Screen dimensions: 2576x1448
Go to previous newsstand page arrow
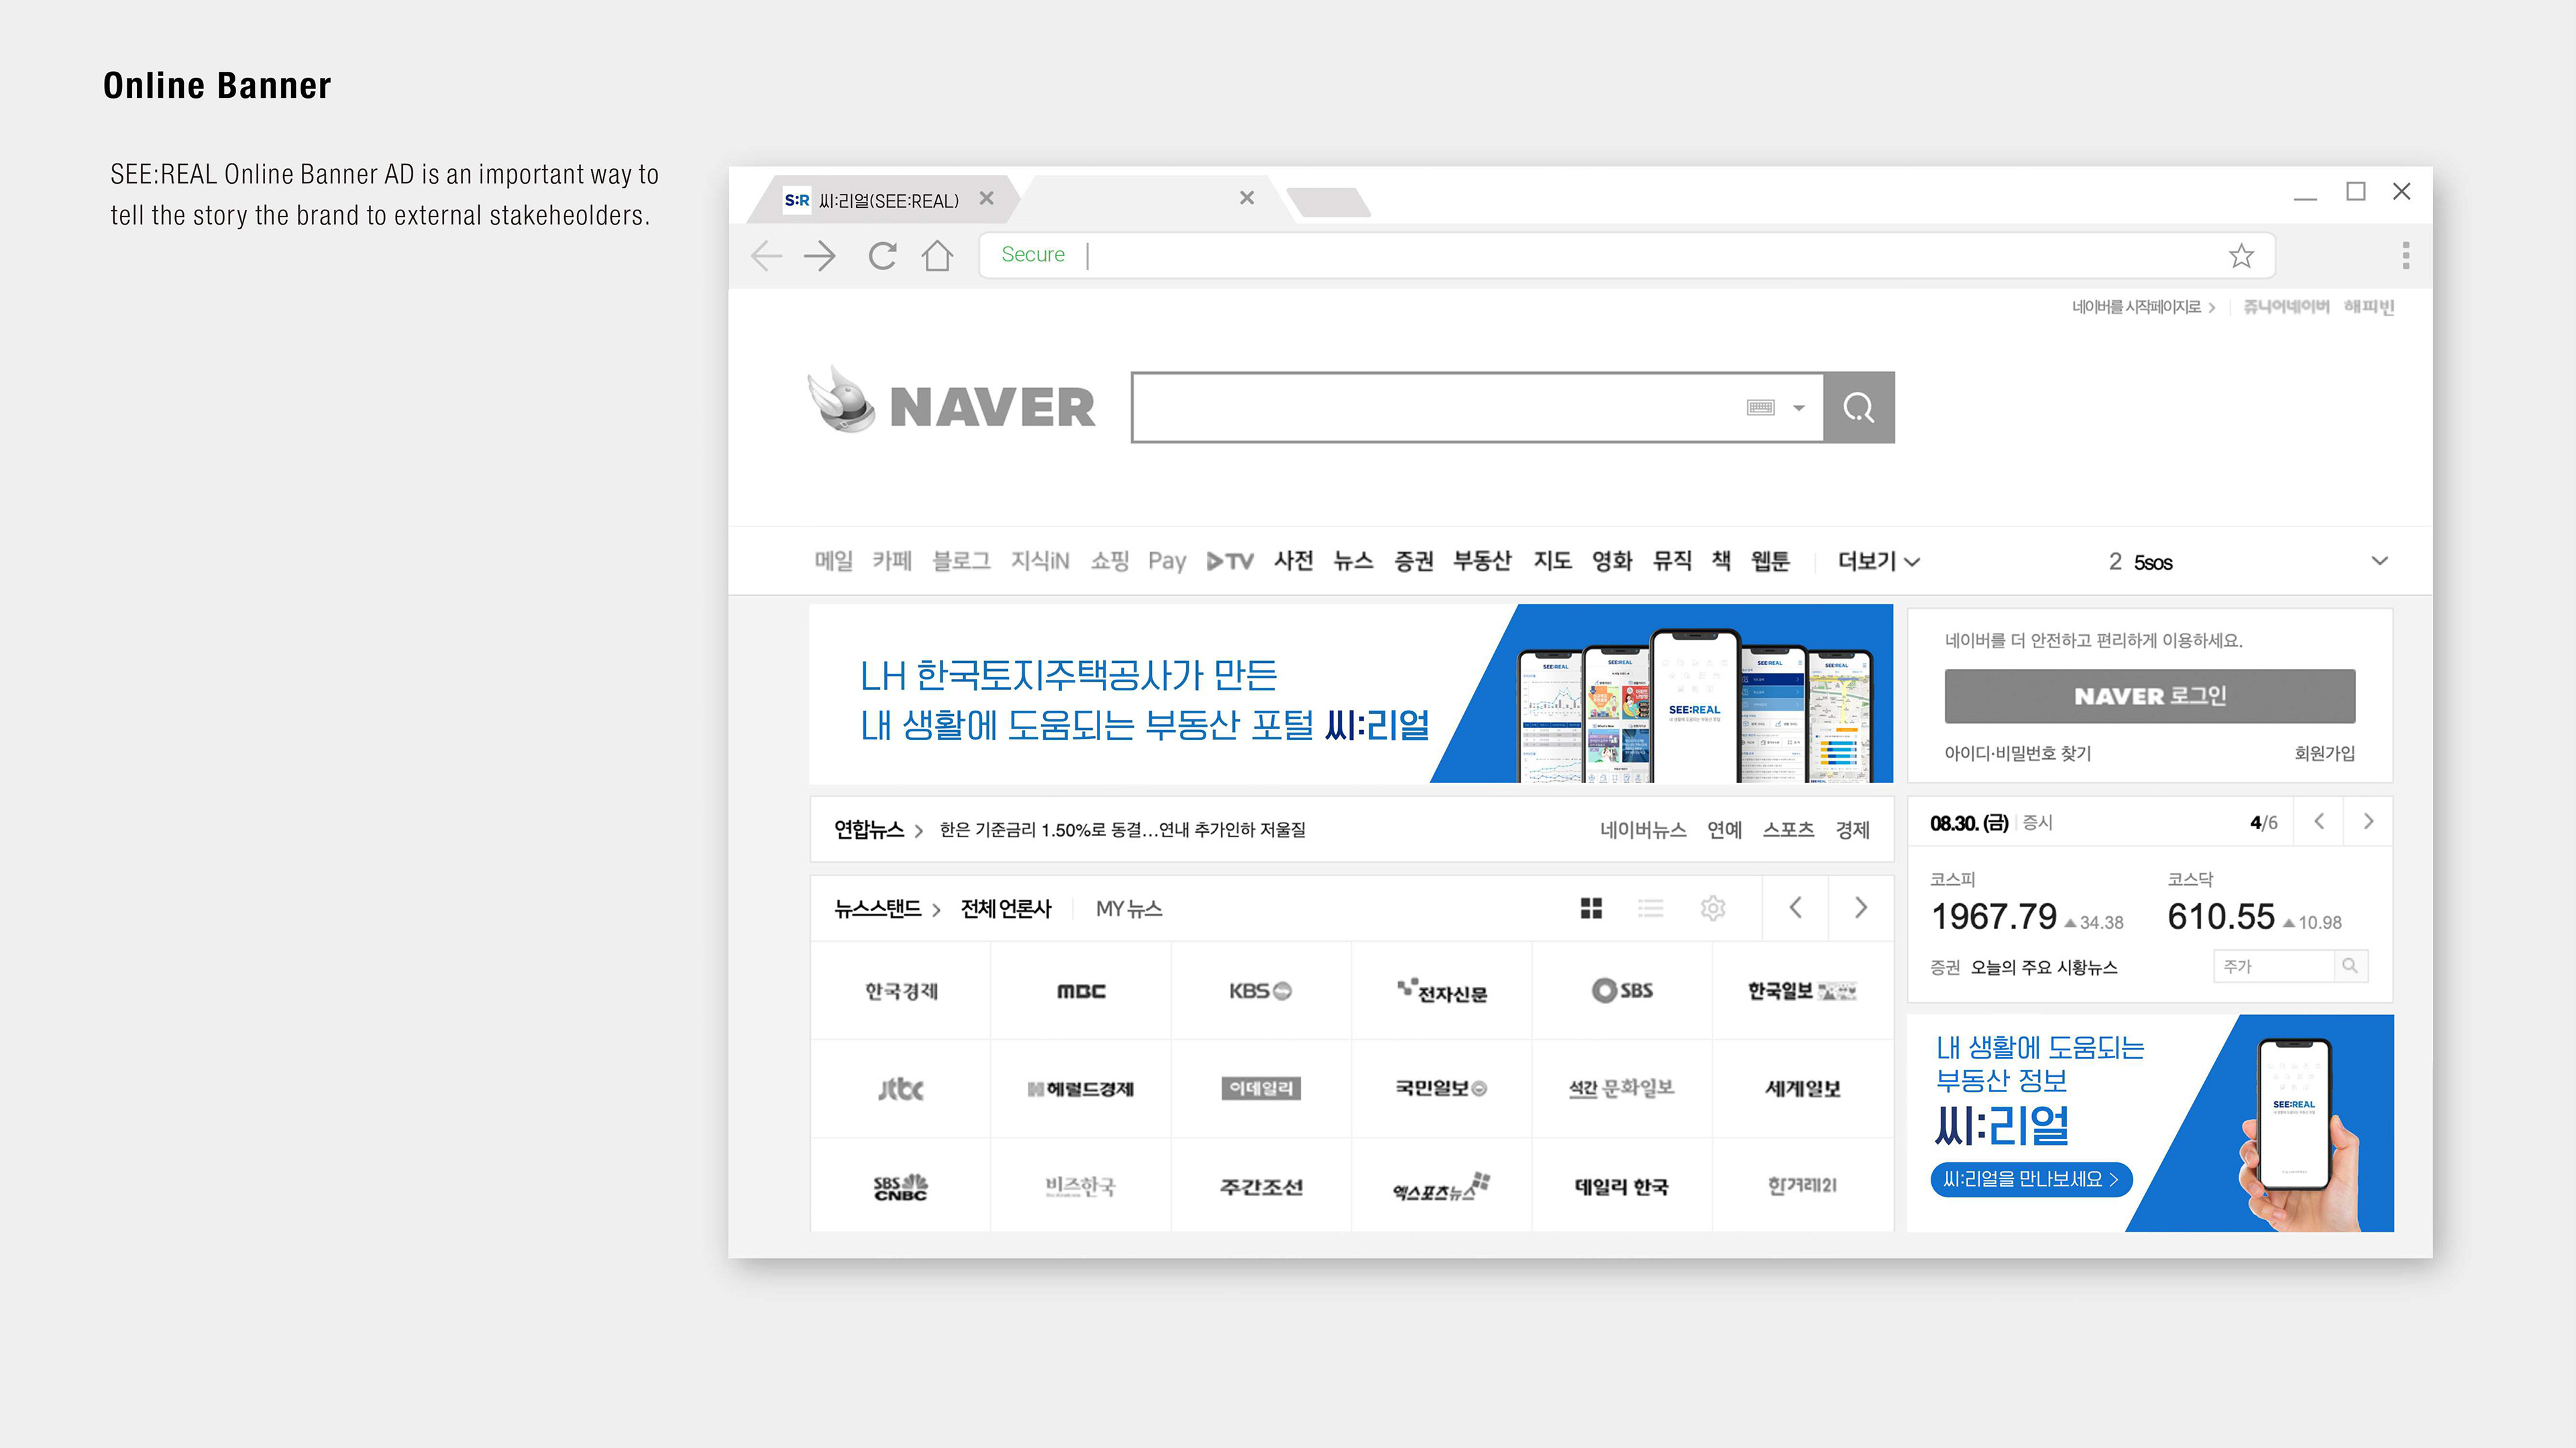1796,908
